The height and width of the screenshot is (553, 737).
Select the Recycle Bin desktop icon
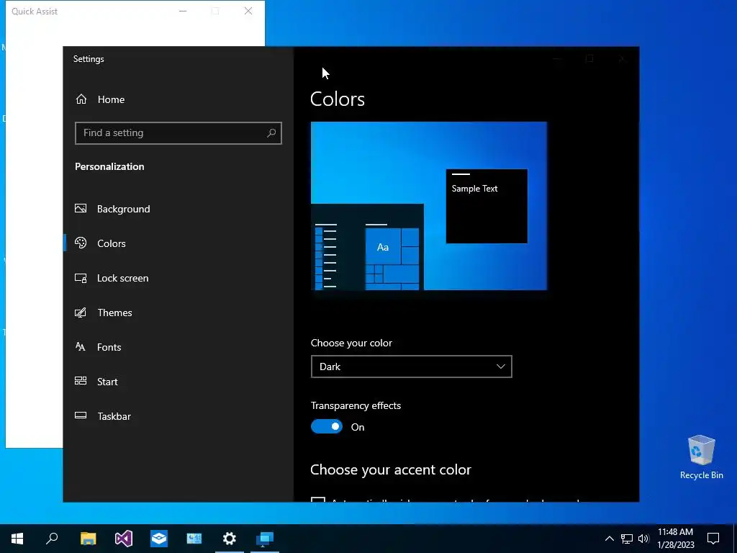701,457
